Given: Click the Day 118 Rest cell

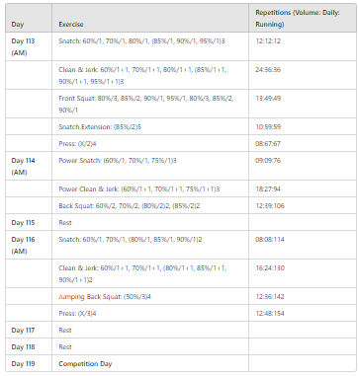Looking at the screenshot, I should 150,346.
